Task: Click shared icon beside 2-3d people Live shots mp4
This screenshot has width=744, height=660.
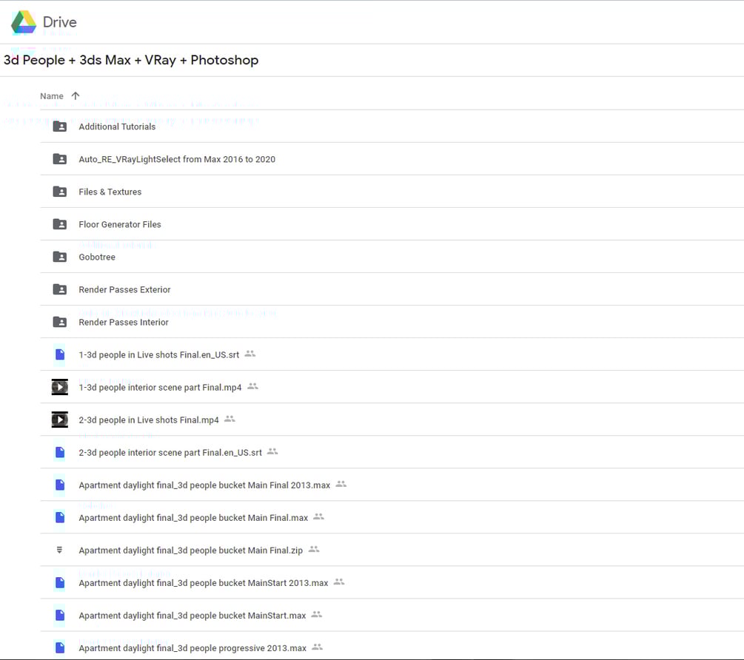Action: (229, 419)
